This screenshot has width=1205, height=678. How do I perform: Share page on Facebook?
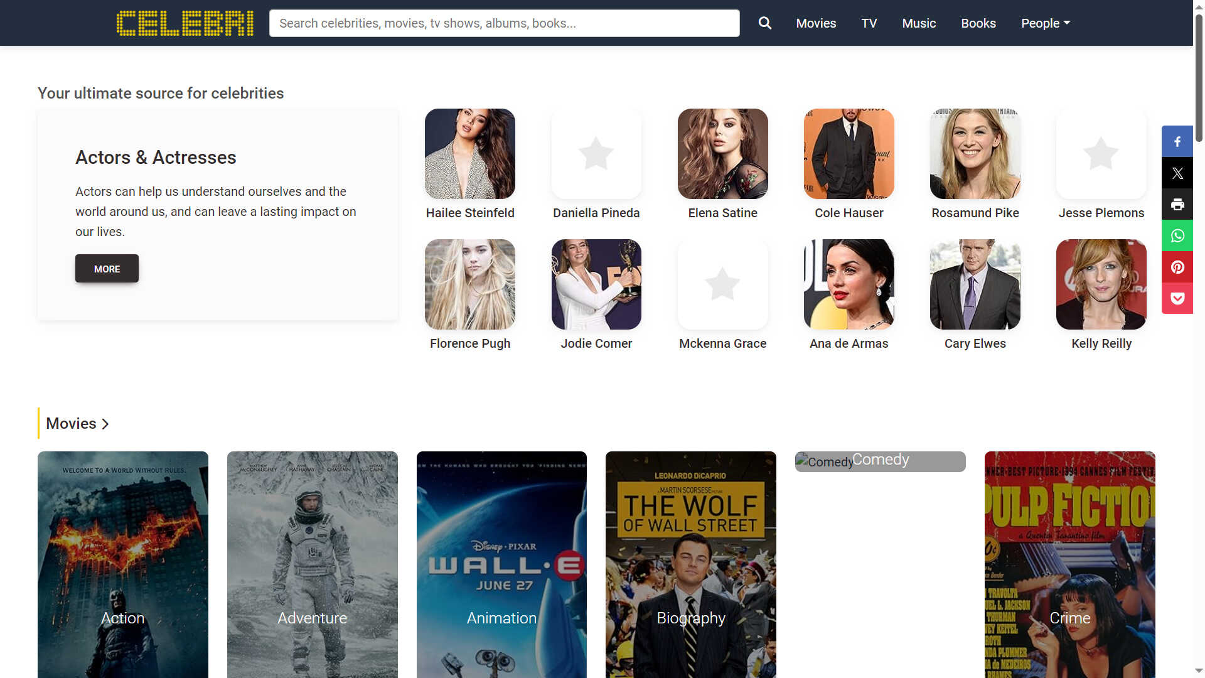tap(1177, 142)
